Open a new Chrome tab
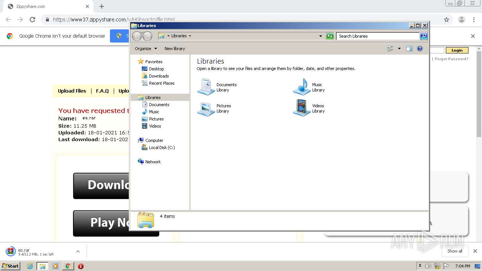This screenshot has height=271, width=482. 102,6
